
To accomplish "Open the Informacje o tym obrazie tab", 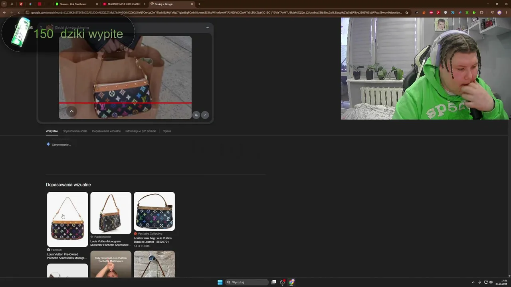I will click(141, 131).
